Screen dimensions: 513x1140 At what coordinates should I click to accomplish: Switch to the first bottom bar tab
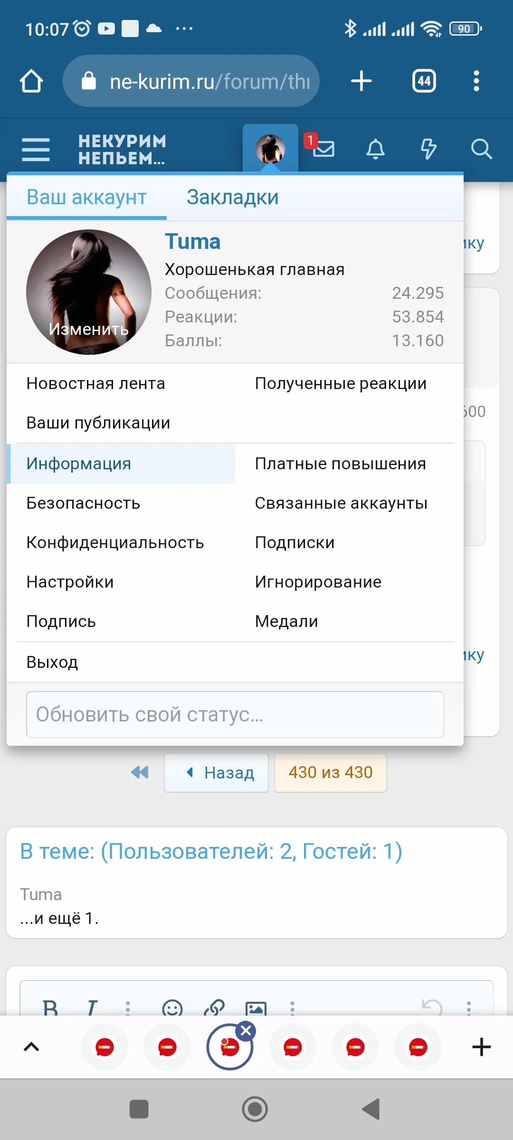pyautogui.click(x=104, y=1047)
